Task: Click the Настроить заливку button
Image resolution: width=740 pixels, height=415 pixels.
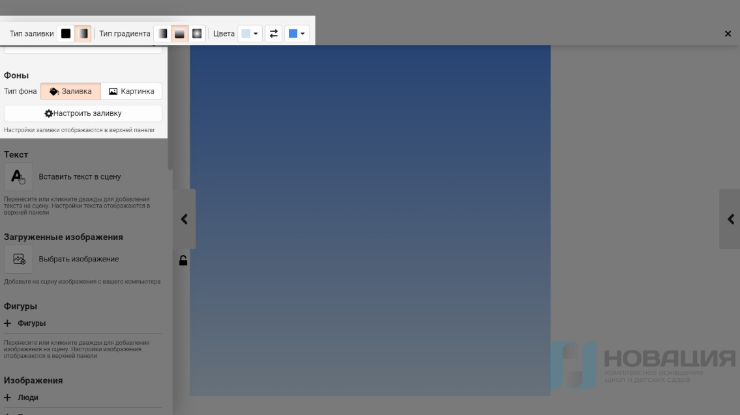Action: coord(83,113)
